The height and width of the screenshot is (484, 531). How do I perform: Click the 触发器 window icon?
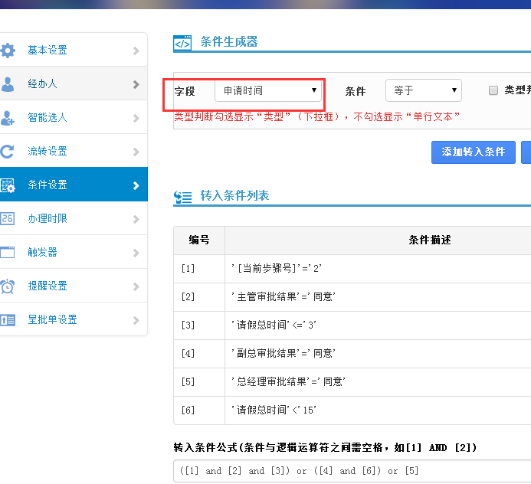click(x=8, y=252)
